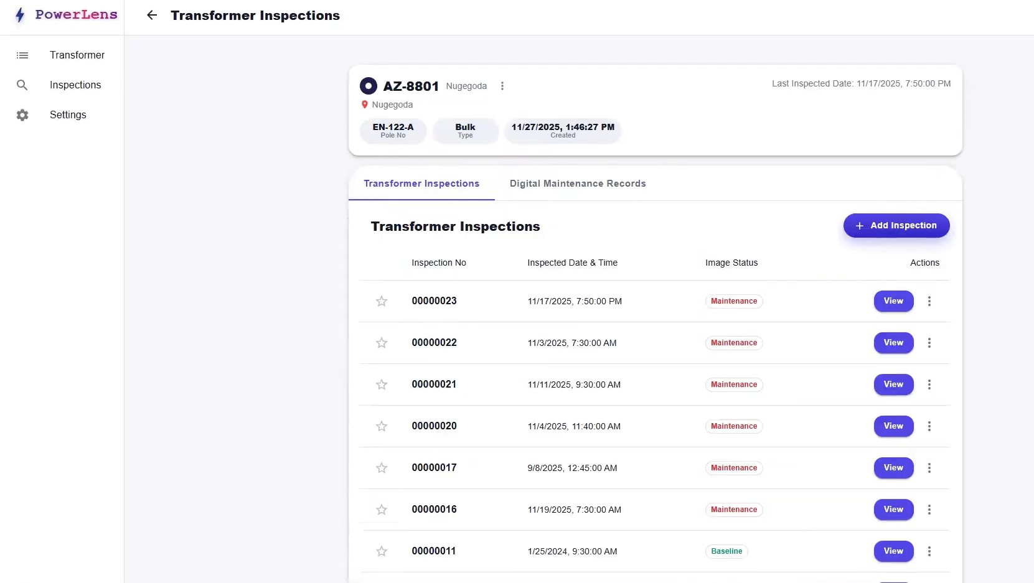
Task: Select the Transformer Inspections tab
Action: 421,184
